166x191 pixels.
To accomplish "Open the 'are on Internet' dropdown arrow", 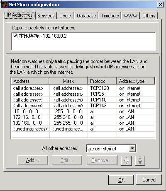I will pos(132,148).
